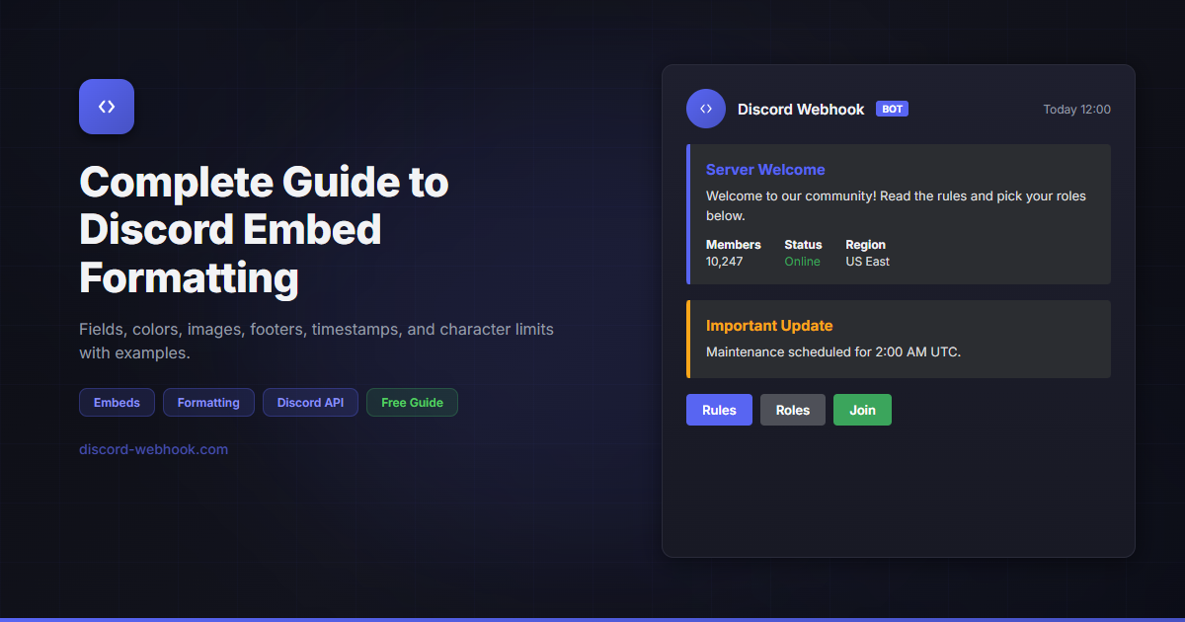Click the Discord API tag pill
The height and width of the screenshot is (622, 1185).
310,402
